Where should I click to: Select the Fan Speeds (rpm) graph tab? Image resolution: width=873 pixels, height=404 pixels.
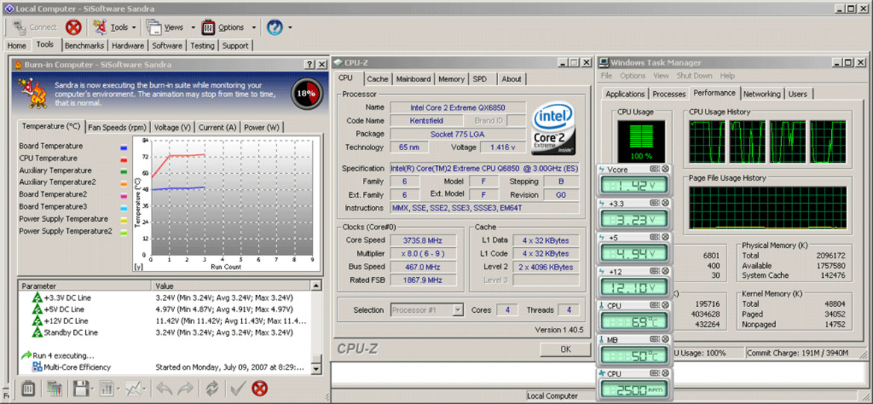point(117,127)
